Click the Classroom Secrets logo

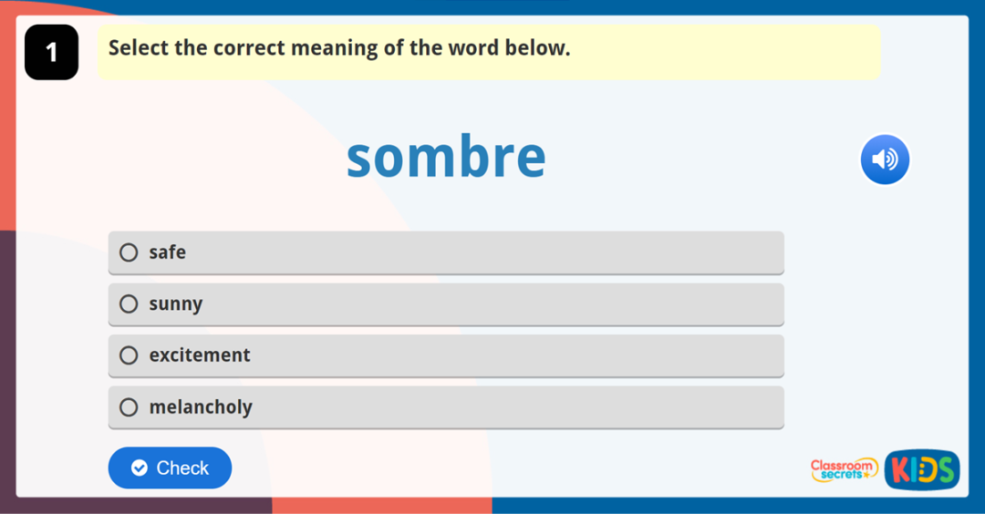click(844, 469)
